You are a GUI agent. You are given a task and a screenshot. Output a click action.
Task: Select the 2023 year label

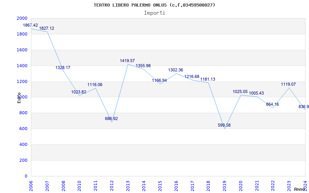[289, 186]
